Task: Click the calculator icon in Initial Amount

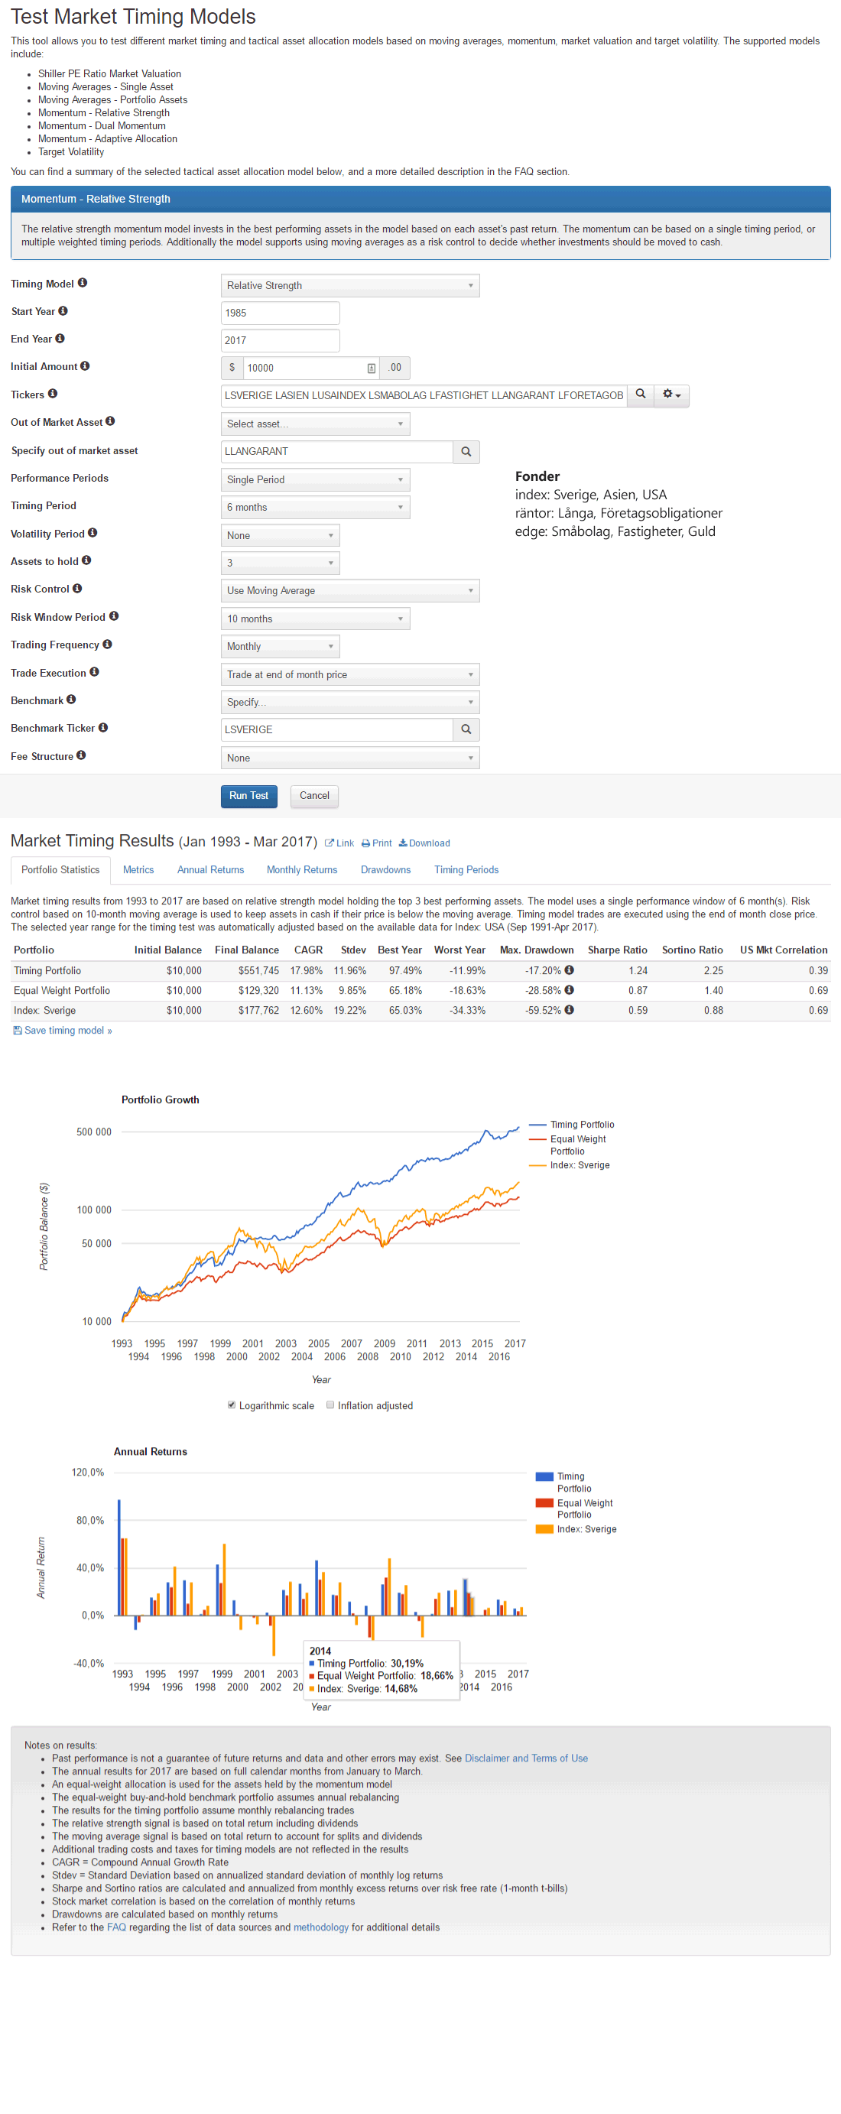Action: click(371, 369)
